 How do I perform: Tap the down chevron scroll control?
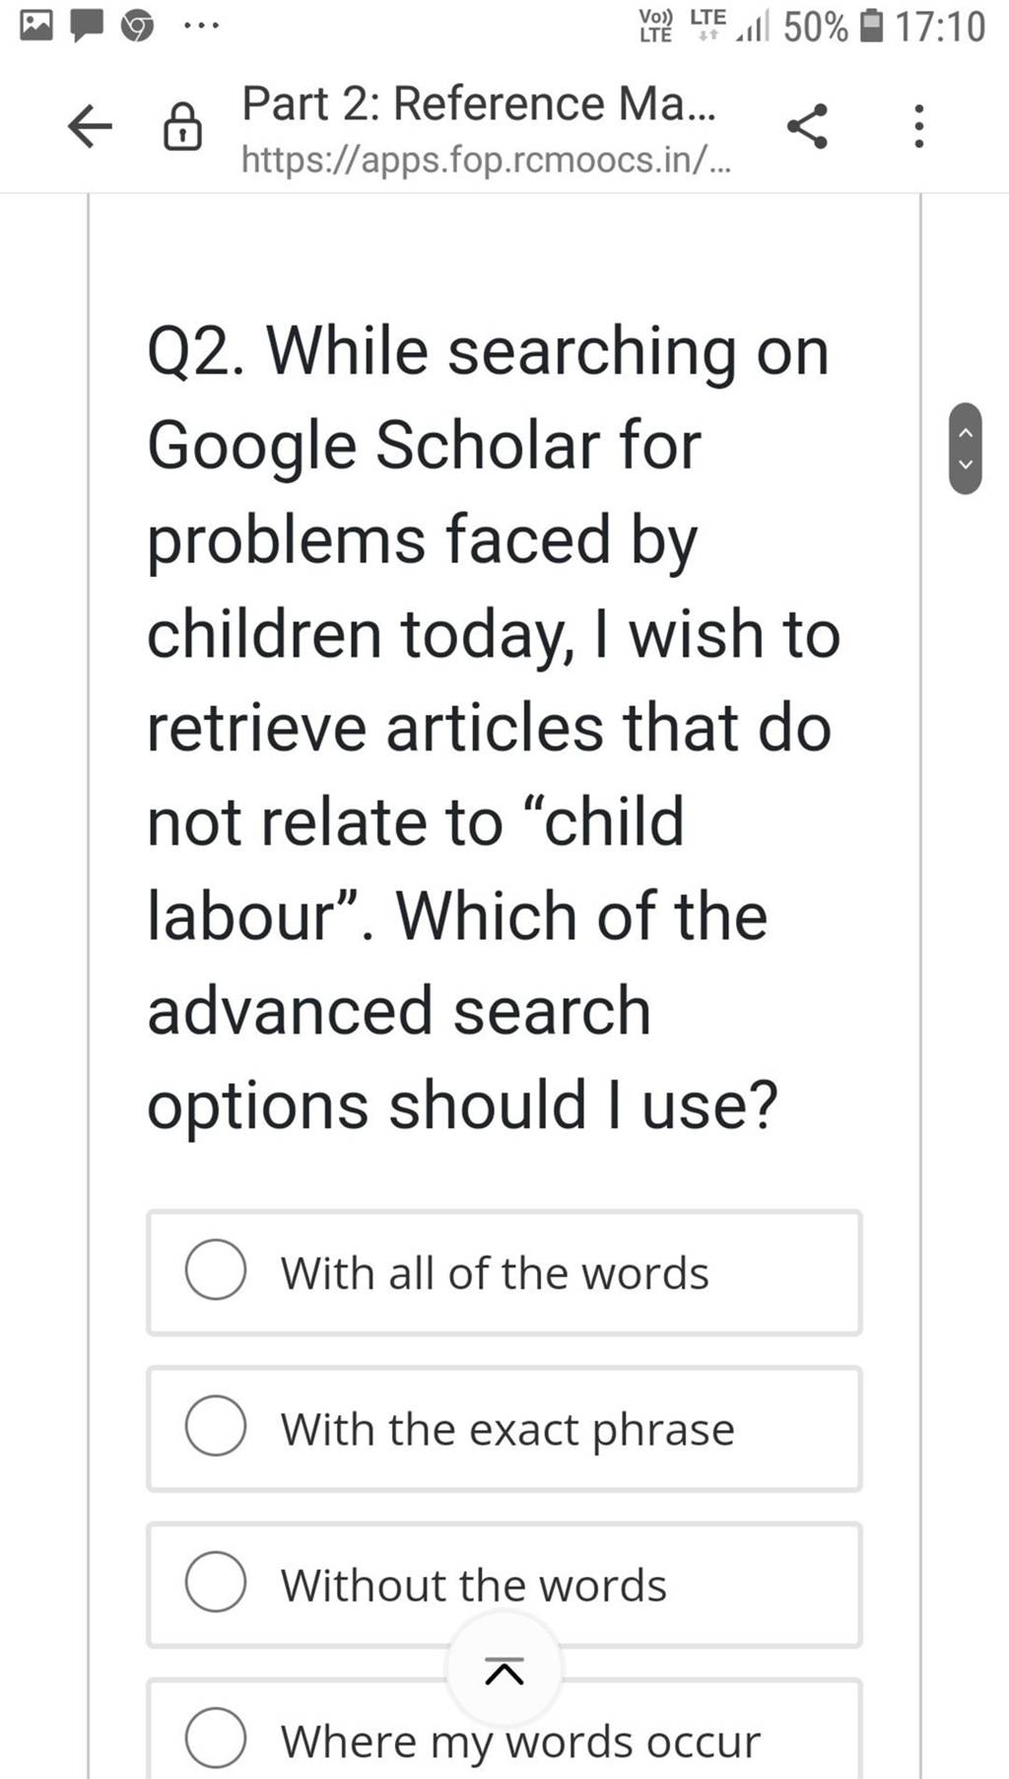click(966, 463)
